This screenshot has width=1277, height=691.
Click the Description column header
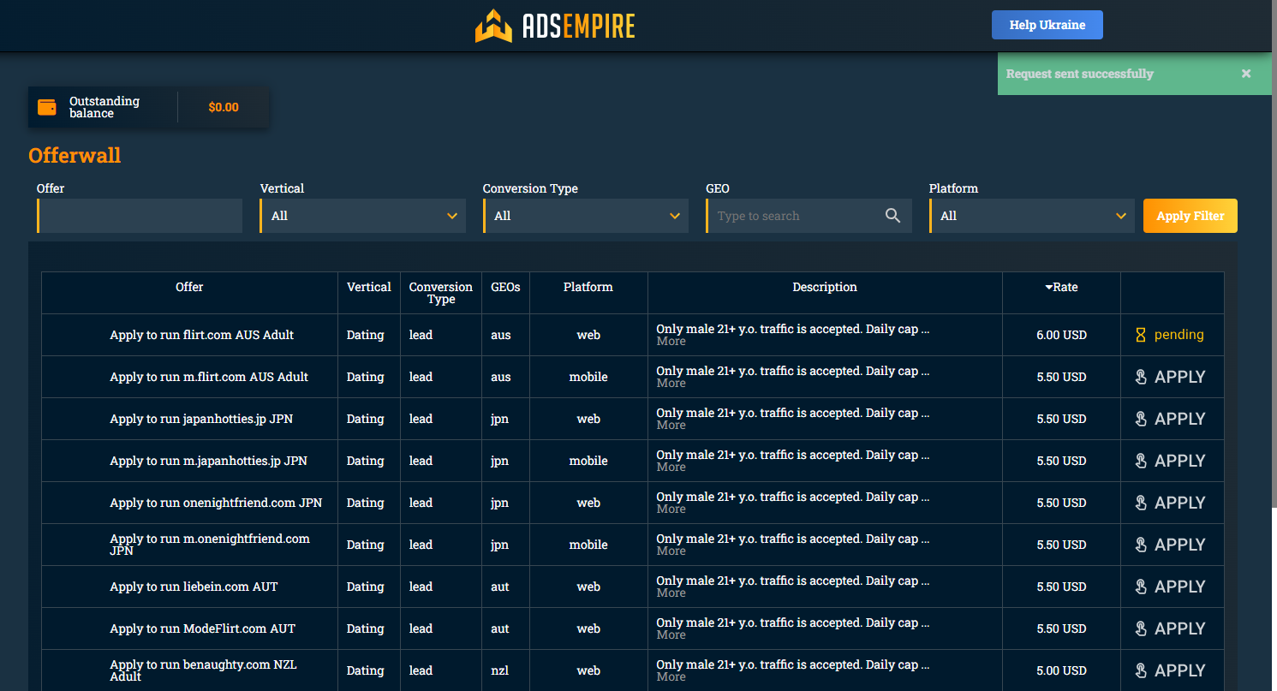825,287
